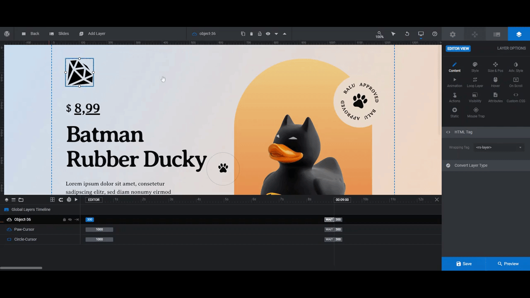Save the slider

pos(464,264)
